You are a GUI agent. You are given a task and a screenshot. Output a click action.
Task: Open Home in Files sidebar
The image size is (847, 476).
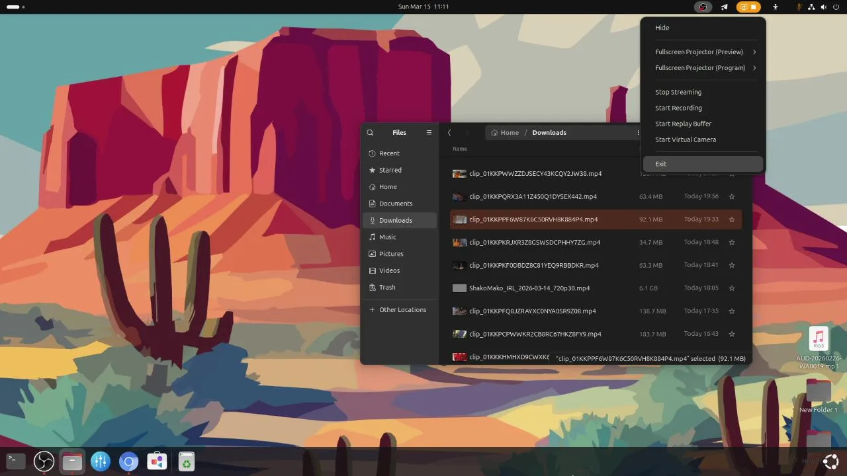[x=399, y=187]
